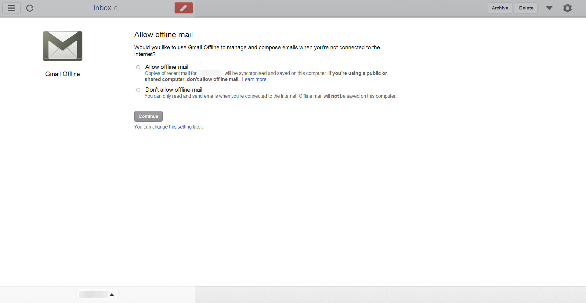
Task: Click the Archive button
Action: [x=500, y=8]
